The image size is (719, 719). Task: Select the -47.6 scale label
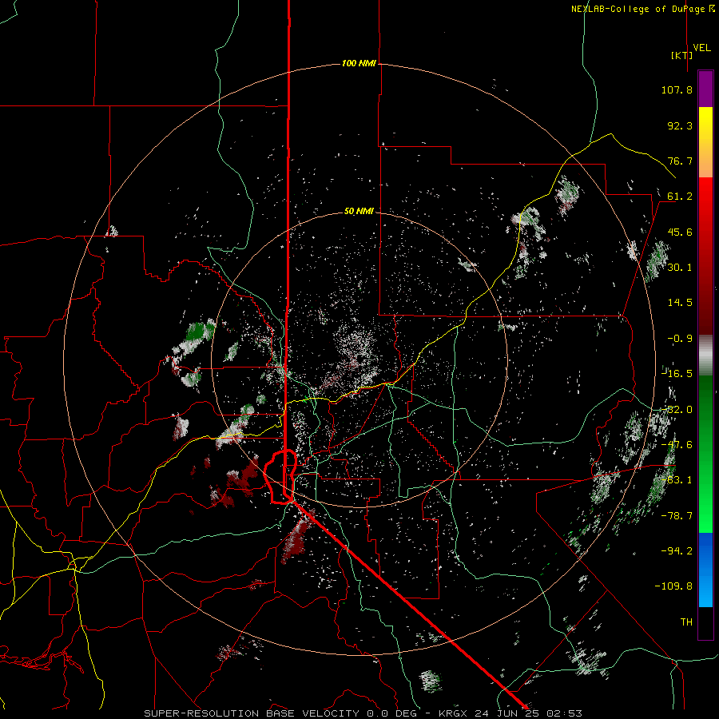677,445
